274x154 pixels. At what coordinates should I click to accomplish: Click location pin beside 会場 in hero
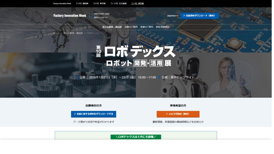(159, 77)
